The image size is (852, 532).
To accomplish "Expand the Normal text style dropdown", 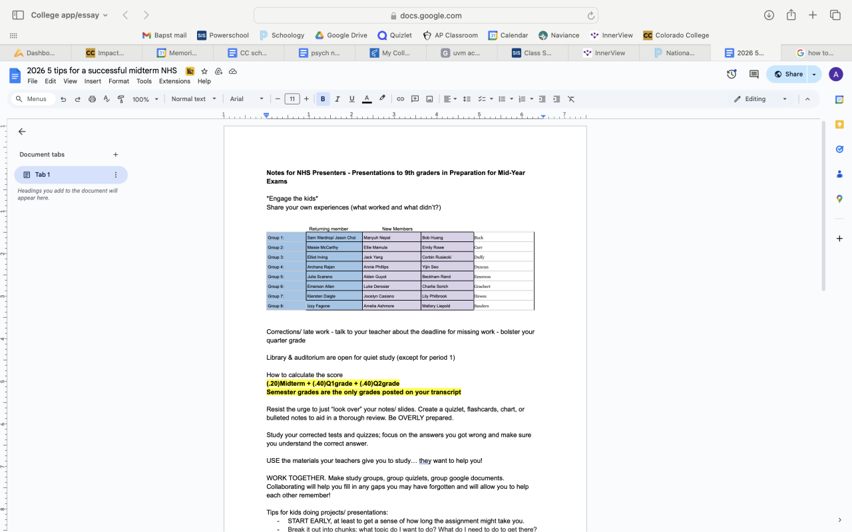I will (x=194, y=99).
